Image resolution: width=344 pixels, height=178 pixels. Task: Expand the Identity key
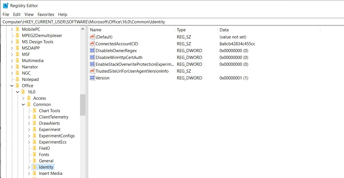(29, 167)
